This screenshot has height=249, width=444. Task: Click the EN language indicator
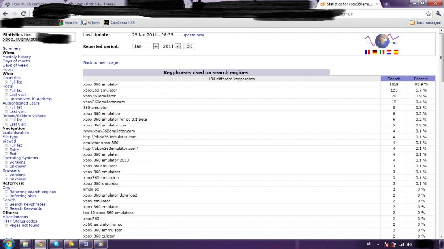click(369, 244)
